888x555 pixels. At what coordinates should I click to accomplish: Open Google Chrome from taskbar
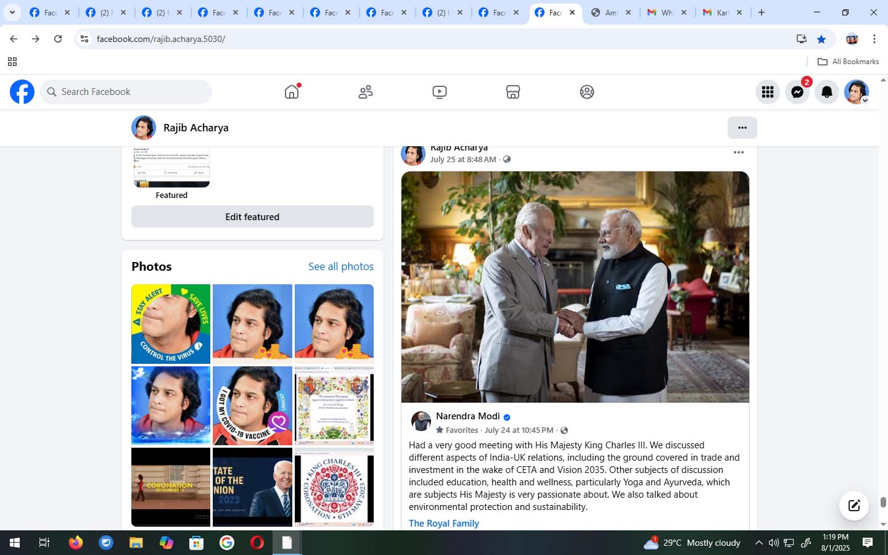(227, 543)
